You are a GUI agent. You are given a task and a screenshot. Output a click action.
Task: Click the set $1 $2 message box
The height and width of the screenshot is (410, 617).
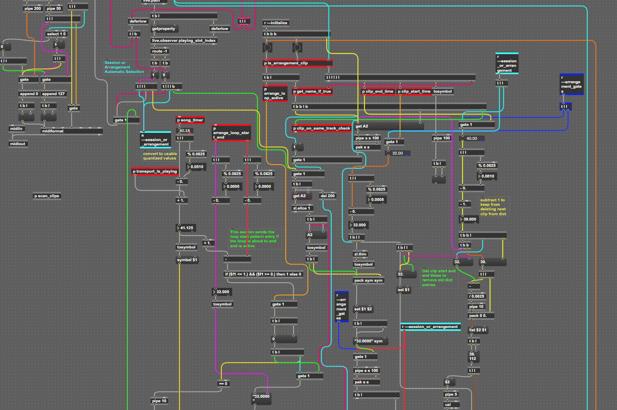coord(363,309)
